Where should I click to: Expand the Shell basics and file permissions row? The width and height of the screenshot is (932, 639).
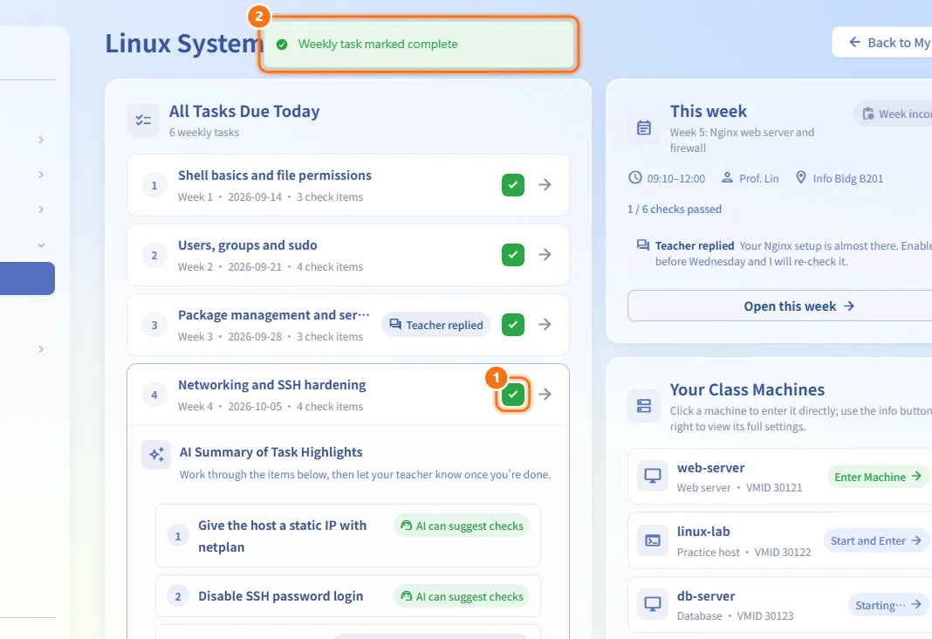pos(347,185)
